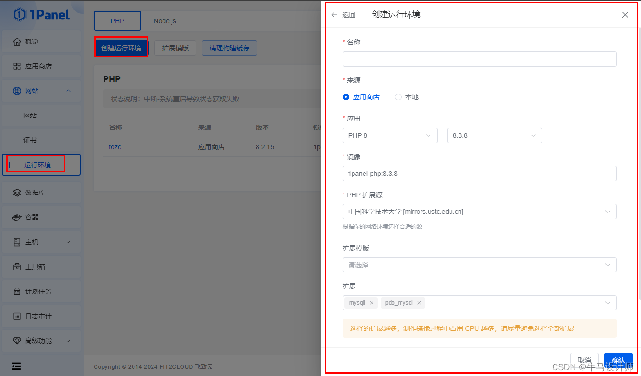Open the 8.3.8 version dropdown
Image resolution: width=641 pixels, height=376 pixels.
(x=494, y=135)
